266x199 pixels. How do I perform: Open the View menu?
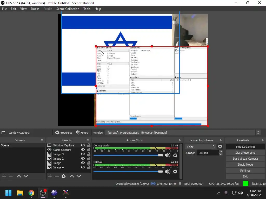[23, 9]
